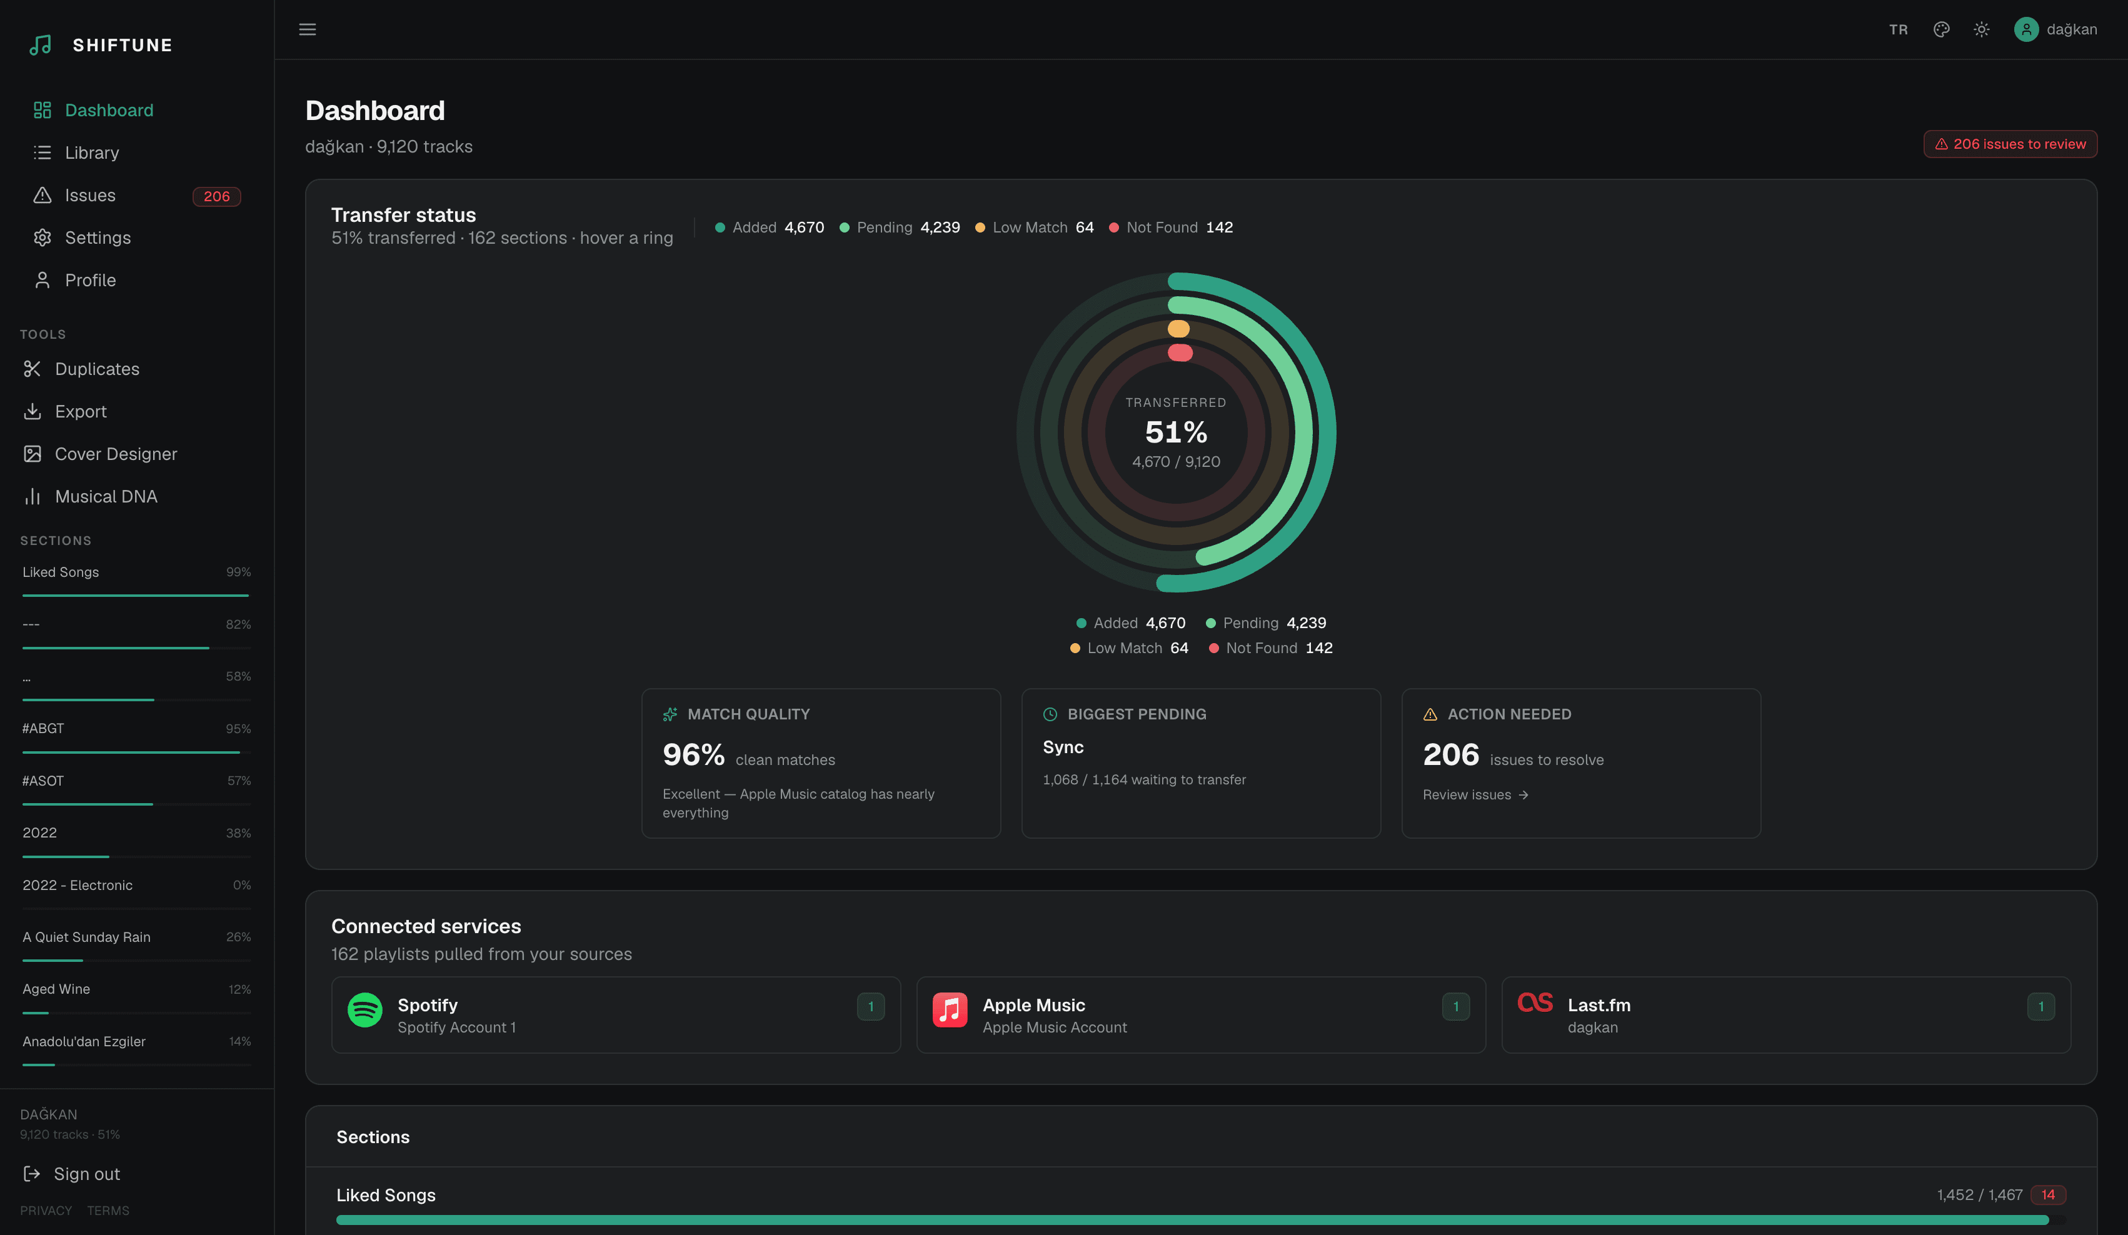
Task: Click the 206 issues to review button
Action: [x=2010, y=144]
